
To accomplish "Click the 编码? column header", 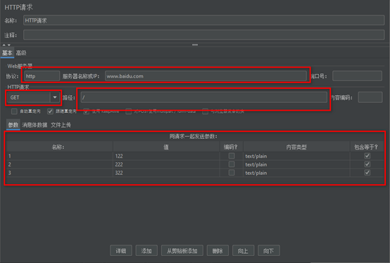I will (x=232, y=147).
